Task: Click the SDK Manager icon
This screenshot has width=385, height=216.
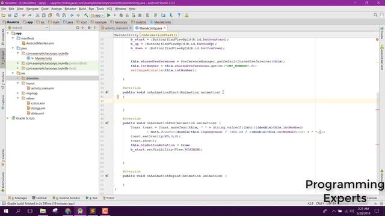Action: tap(171, 15)
